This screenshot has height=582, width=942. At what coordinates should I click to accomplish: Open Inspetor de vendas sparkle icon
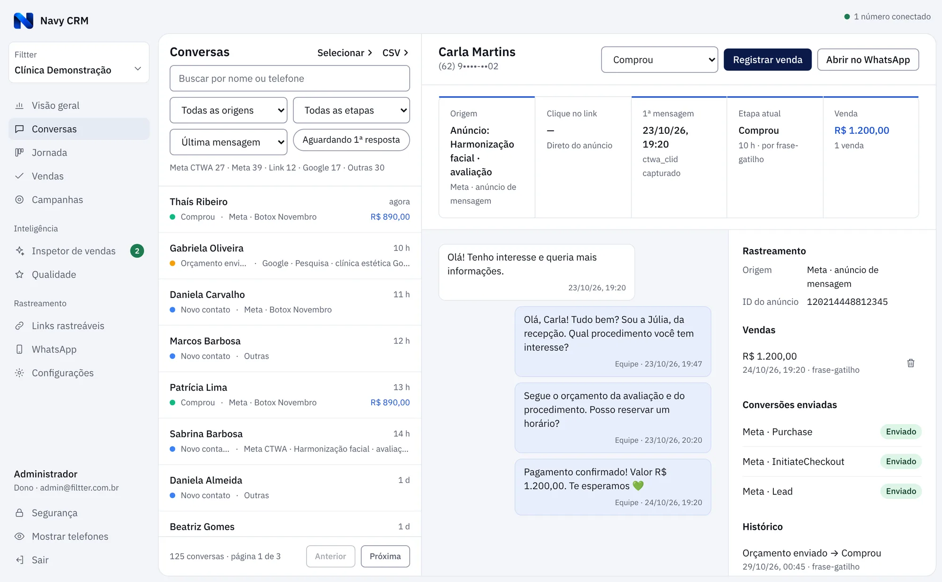[19, 251]
